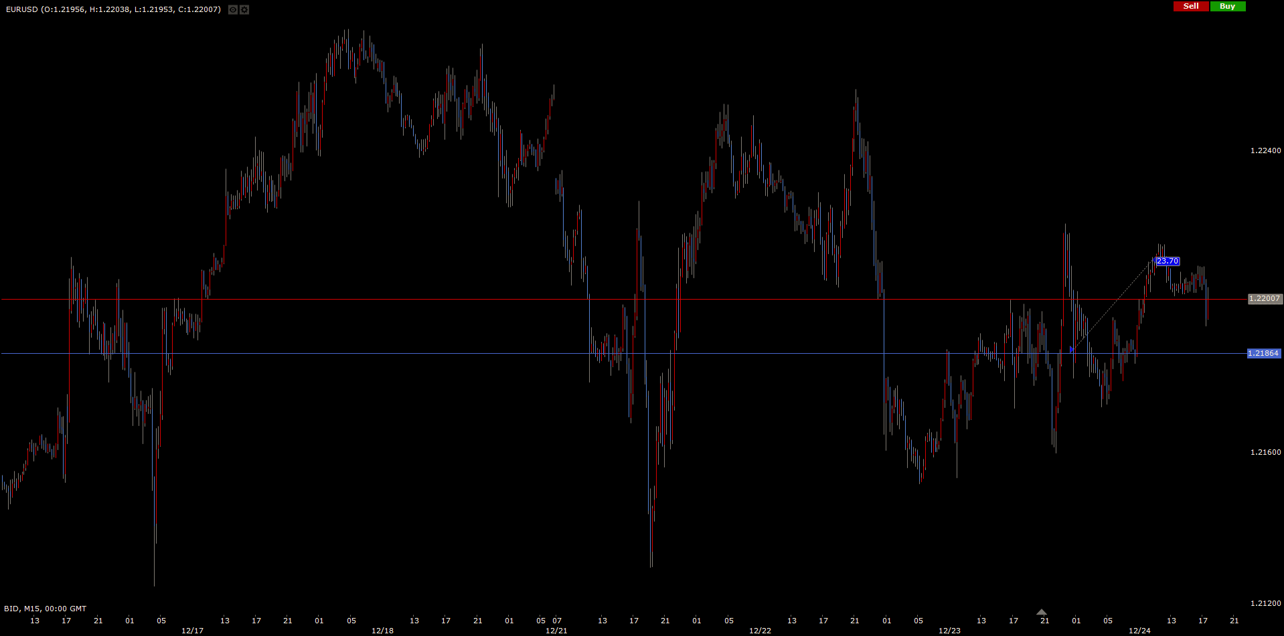Click the 12/17 date on time axis
This screenshot has height=636, width=1284.
tap(192, 631)
